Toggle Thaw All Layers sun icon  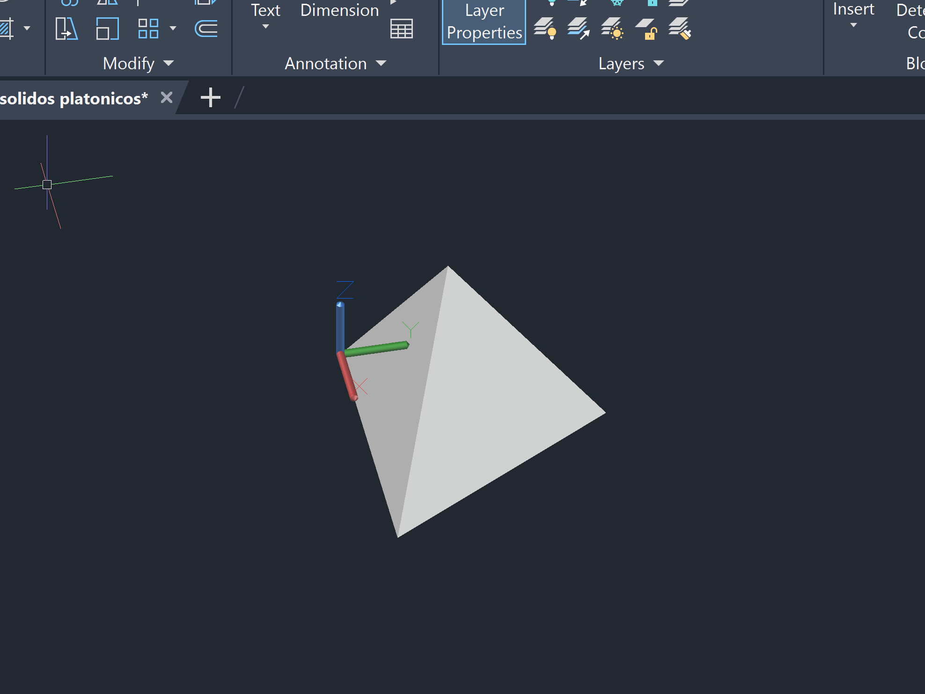pos(612,29)
